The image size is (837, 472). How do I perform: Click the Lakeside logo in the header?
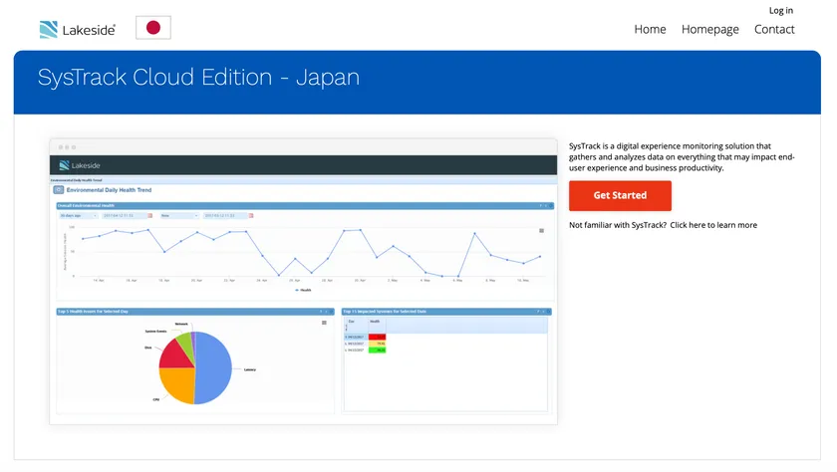[x=77, y=29]
